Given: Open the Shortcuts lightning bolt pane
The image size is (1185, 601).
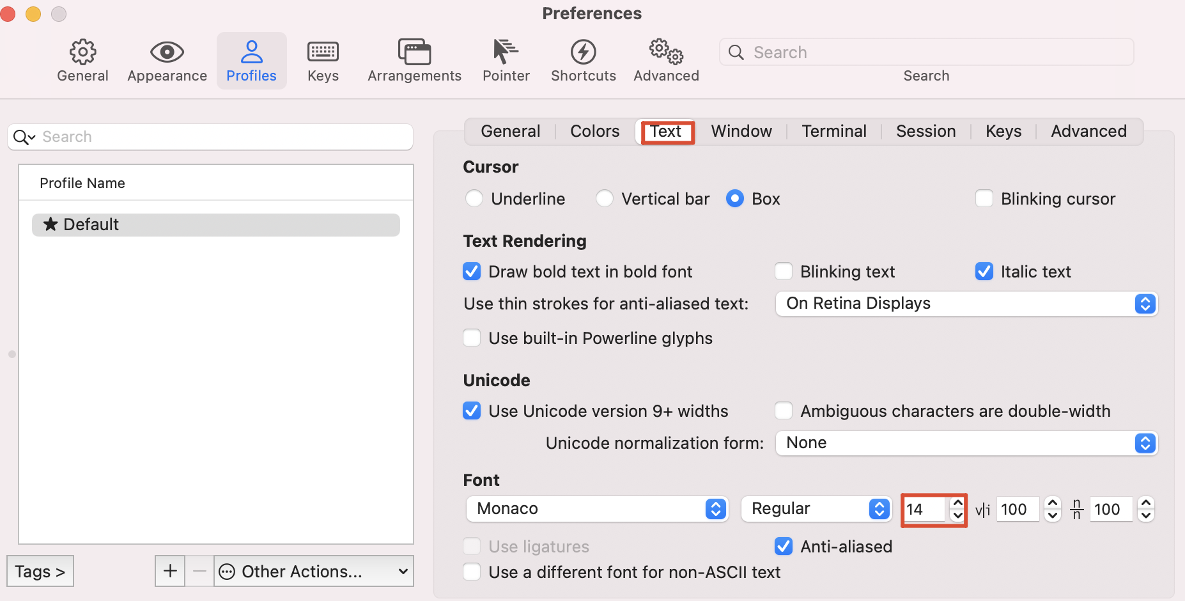Looking at the screenshot, I should [583, 52].
